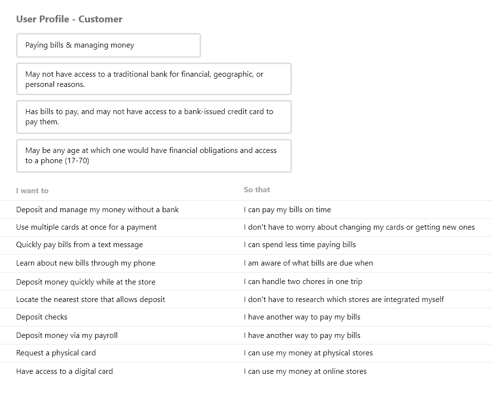Select 'Learn about new bills through my phone'
The height and width of the screenshot is (402, 492).
coord(85,263)
